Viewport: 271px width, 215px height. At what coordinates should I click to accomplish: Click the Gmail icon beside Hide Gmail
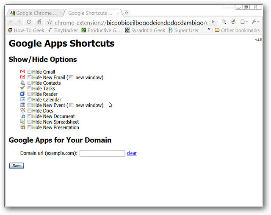pyautogui.click(x=22, y=72)
